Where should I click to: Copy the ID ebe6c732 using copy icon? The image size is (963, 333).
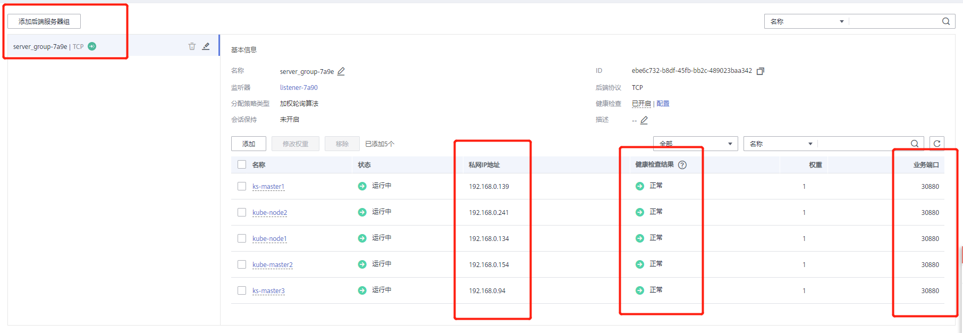(x=761, y=71)
